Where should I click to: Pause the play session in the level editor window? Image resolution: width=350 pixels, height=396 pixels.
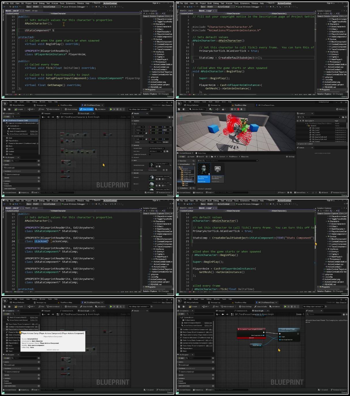(231, 109)
